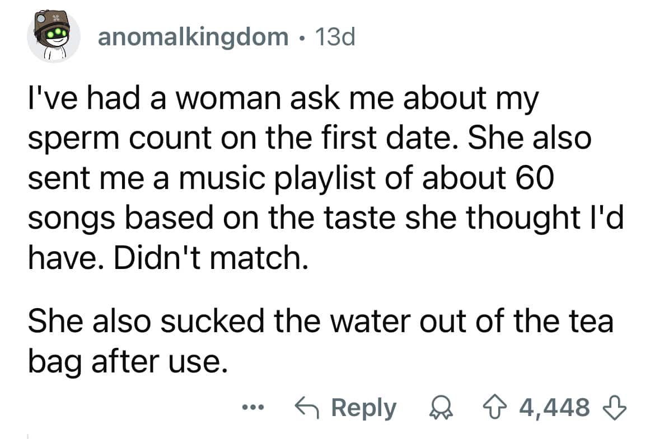The height and width of the screenshot is (439, 655).
Task: Open the anomalkingdom user profile link
Action: pos(193,37)
